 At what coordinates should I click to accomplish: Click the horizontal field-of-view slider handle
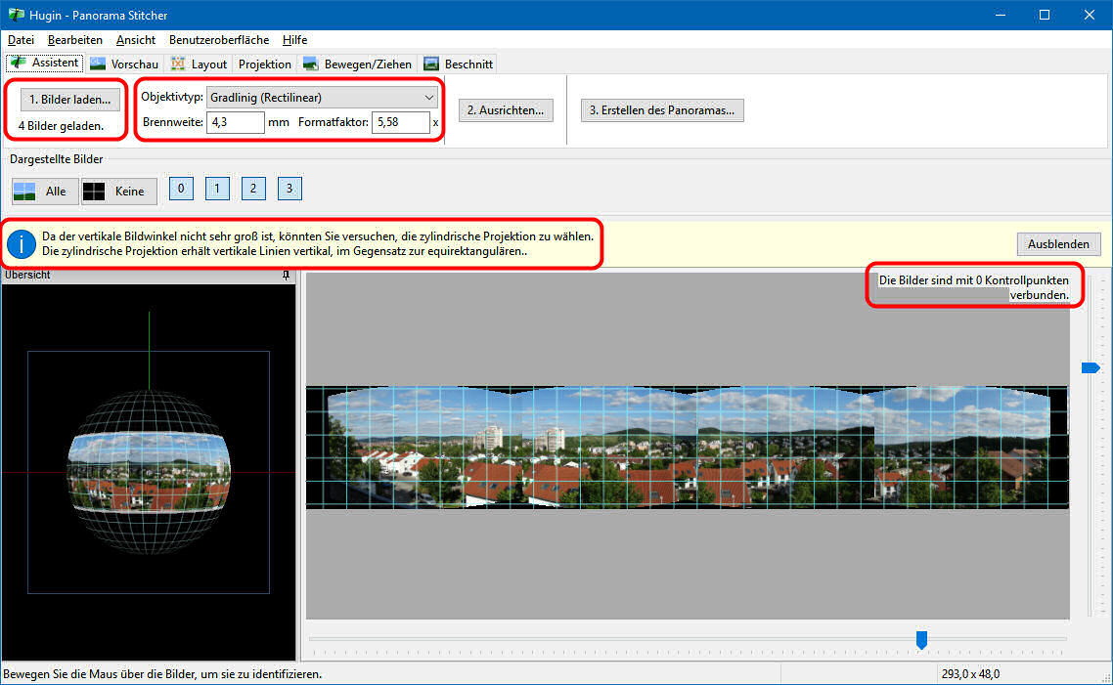tap(920, 639)
